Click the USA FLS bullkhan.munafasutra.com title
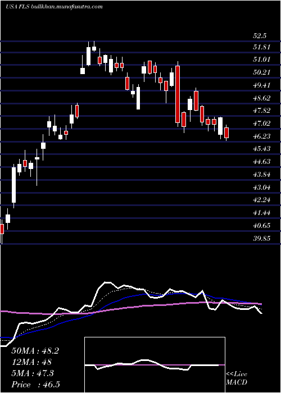The image size is (281, 393). [54, 7]
